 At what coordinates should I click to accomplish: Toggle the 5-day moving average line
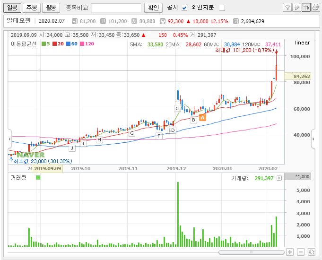tap(45, 43)
